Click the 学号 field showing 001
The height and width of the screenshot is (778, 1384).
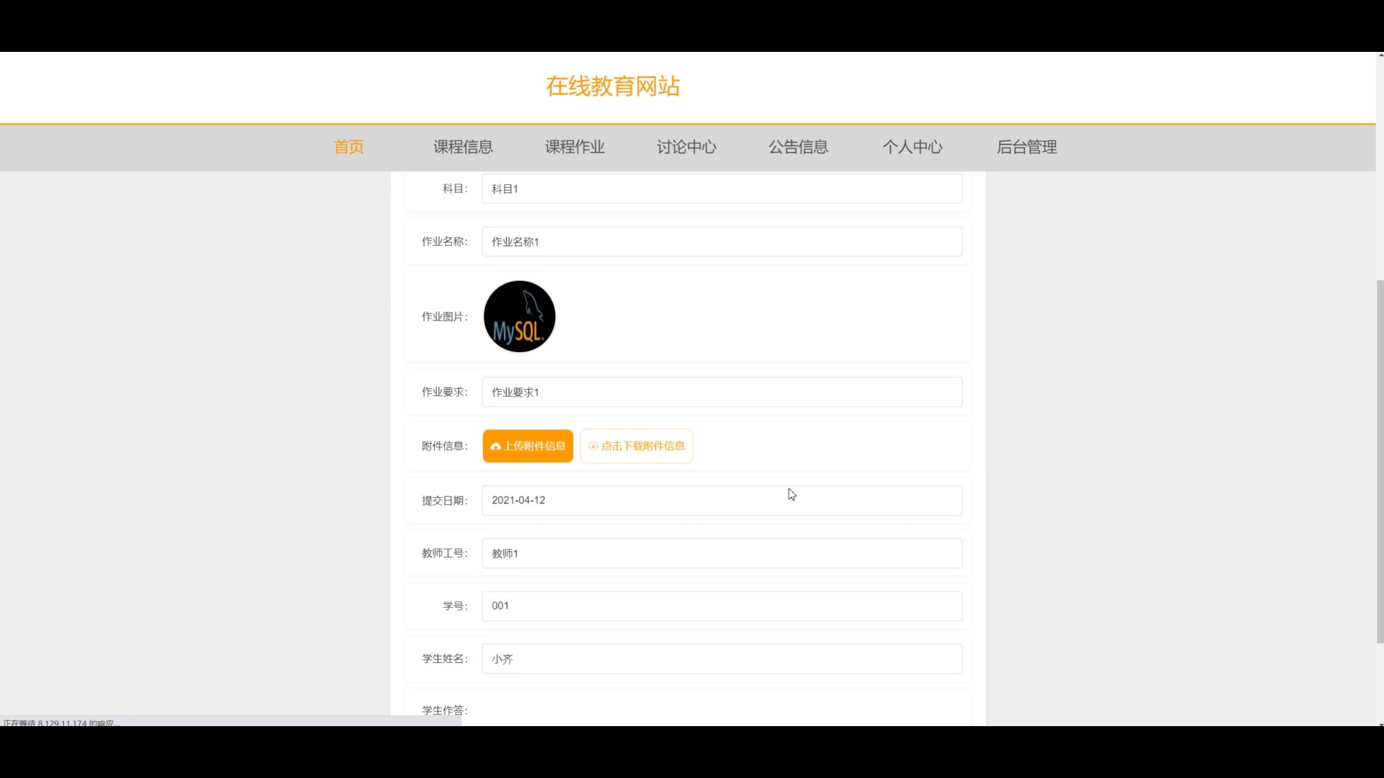722,606
